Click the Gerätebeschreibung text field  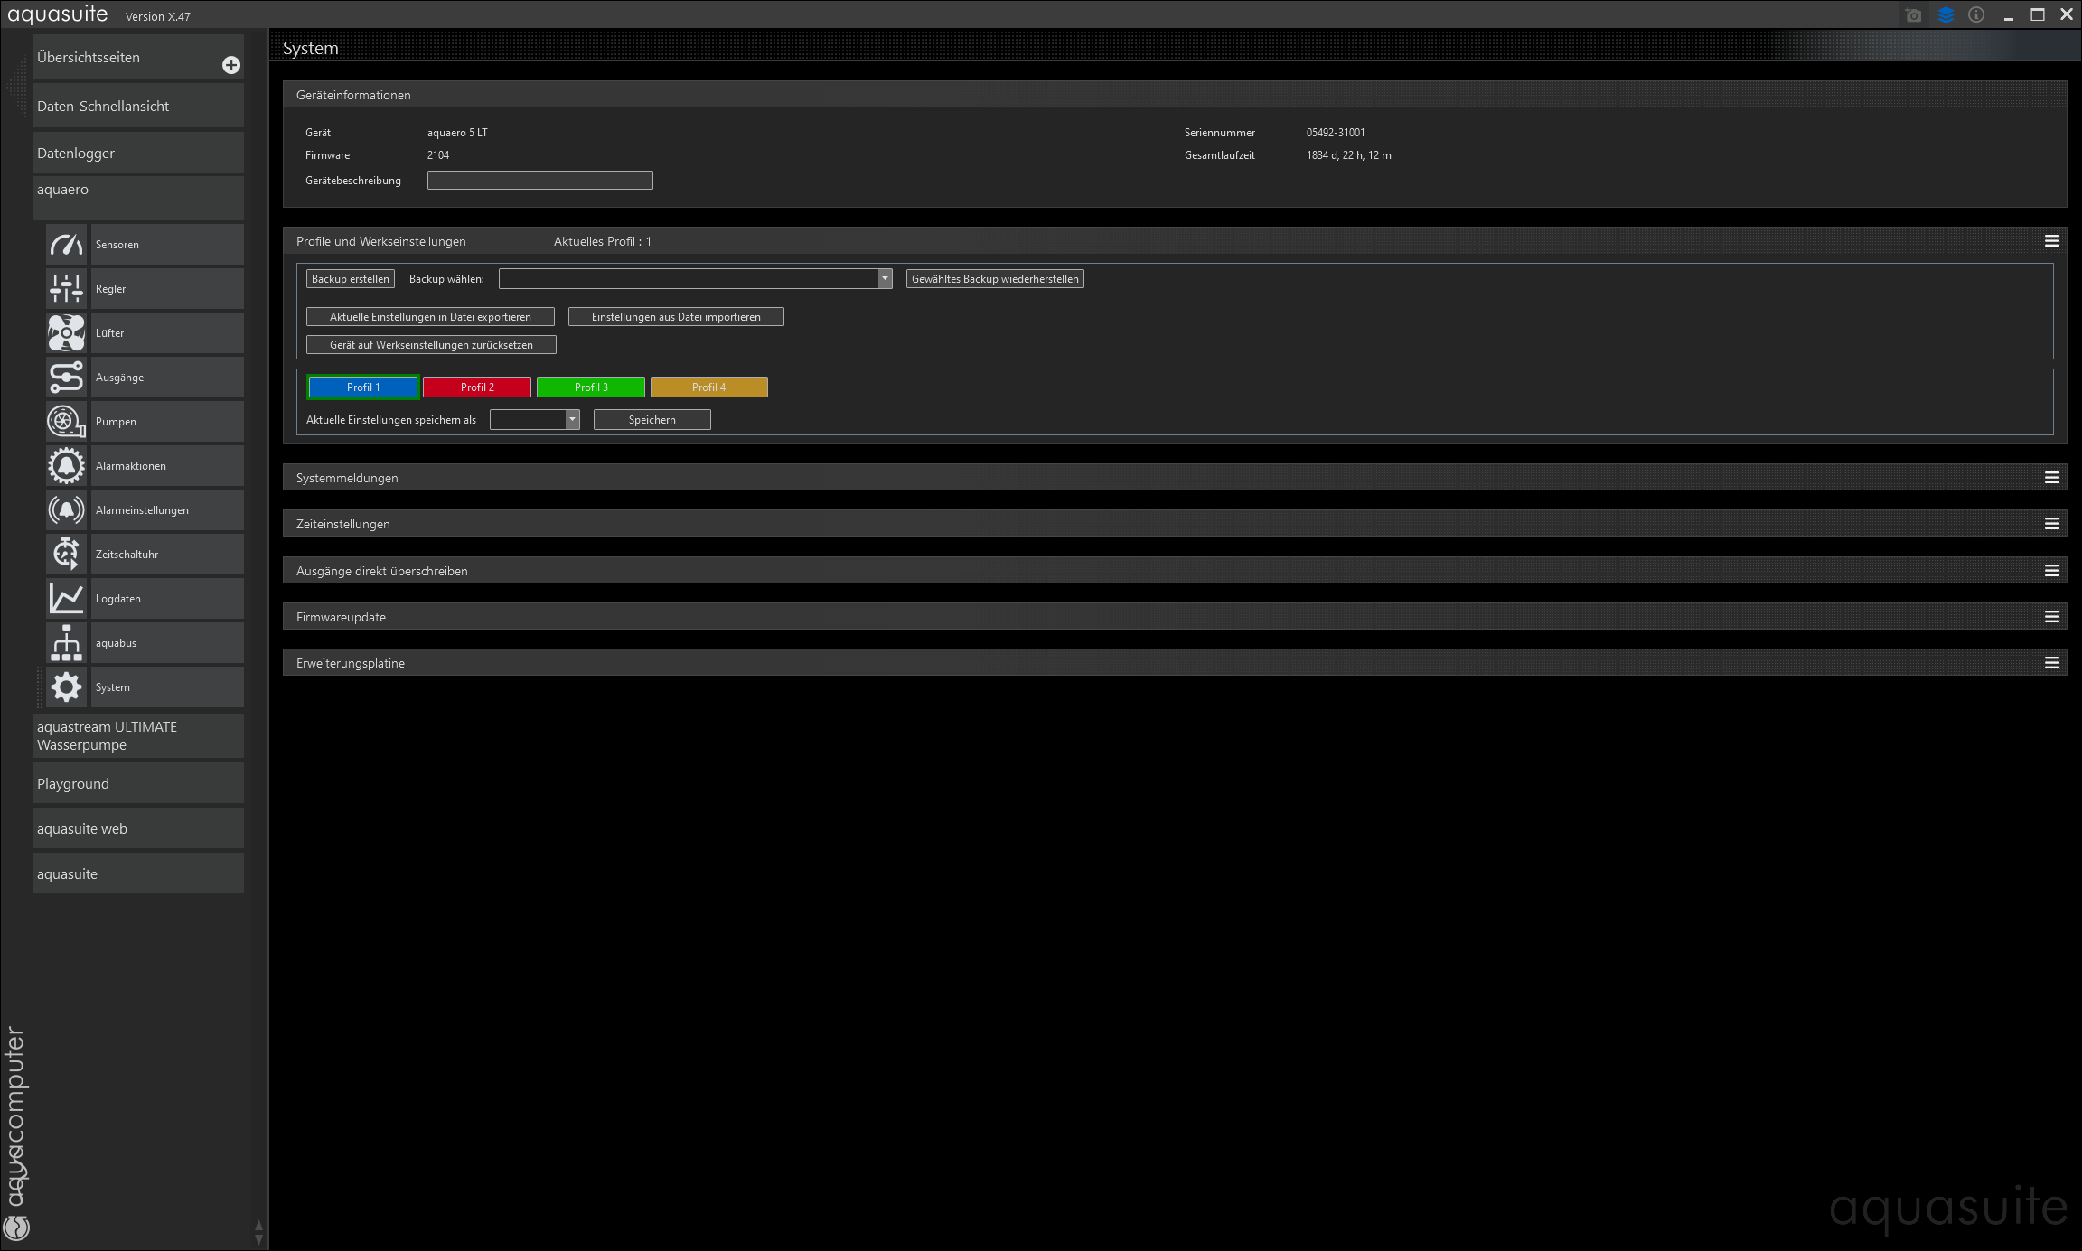[x=539, y=181]
